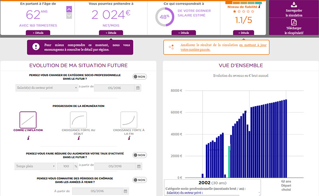The height and width of the screenshot is (196, 319).
Task: Click the first star of reliability rating
Action: click(234, 12)
